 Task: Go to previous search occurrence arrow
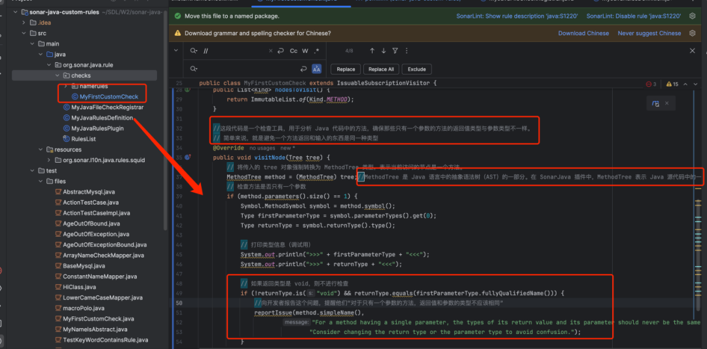[x=372, y=50]
